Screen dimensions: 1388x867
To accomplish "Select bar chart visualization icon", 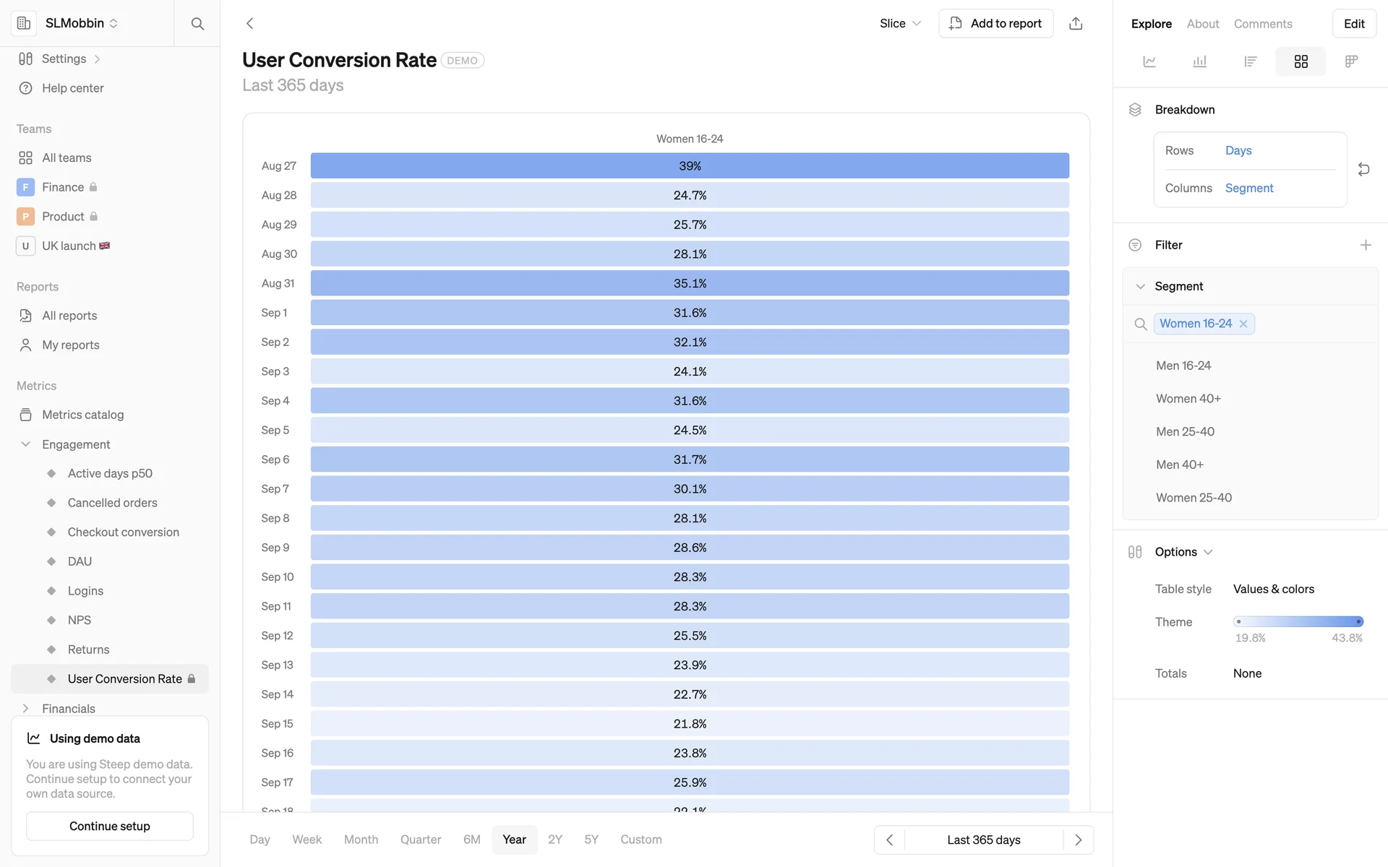I will pos(1199,61).
